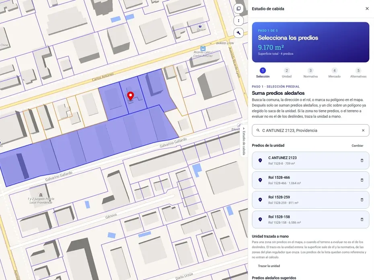Go to step 1 Selección

(x=263, y=73)
